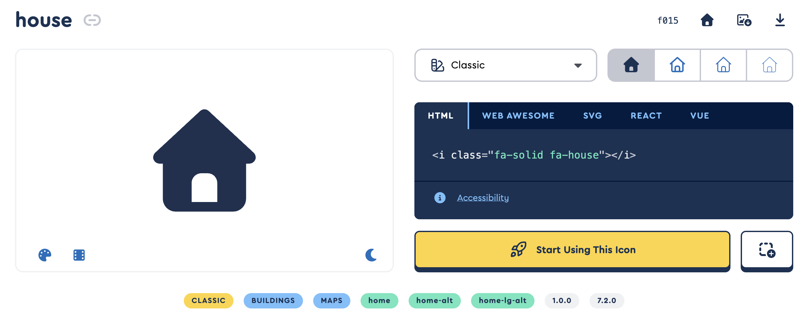Viewport: 807px width, 319px height.
Task: Click the download arrow icon
Action: pyautogui.click(x=780, y=20)
